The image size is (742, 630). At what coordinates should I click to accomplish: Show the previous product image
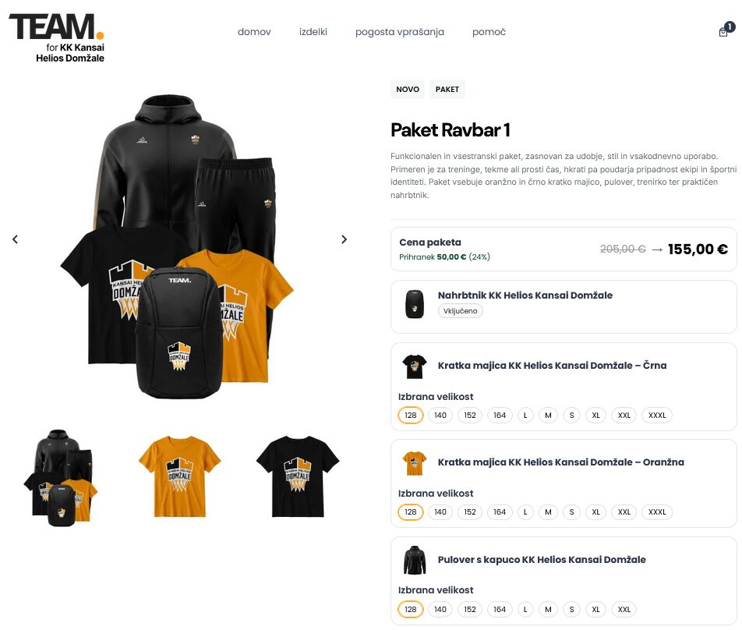pyautogui.click(x=15, y=239)
